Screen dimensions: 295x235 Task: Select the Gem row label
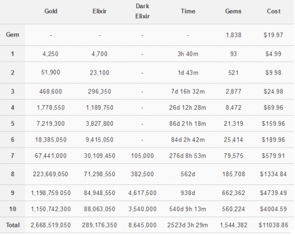point(12,35)
